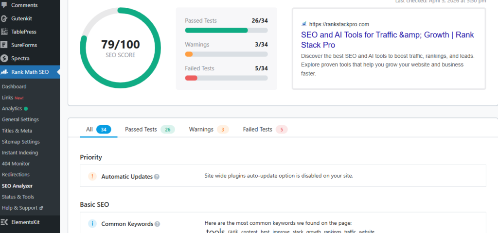Click the help icon beside Automatic Updates
Viewport: 498px width, 233px height.
(157, 177)
